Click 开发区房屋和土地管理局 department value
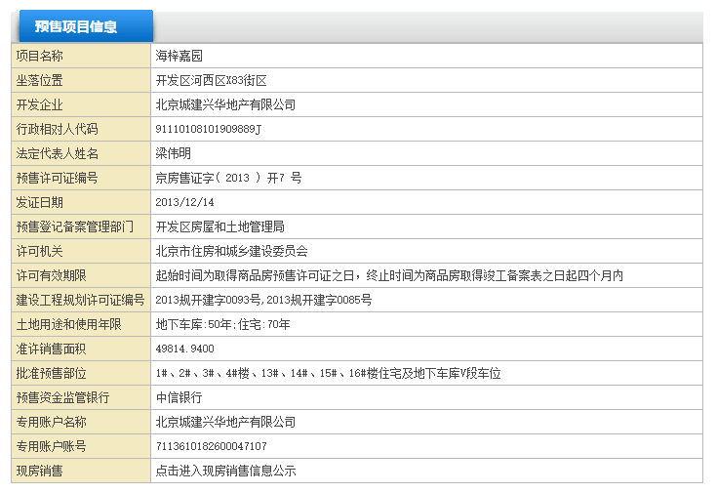This screenshot has width=717, height=493. [219, 226]
